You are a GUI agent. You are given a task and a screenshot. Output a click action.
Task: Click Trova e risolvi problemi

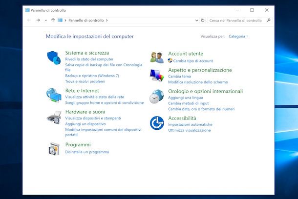[x=85, y=81]
